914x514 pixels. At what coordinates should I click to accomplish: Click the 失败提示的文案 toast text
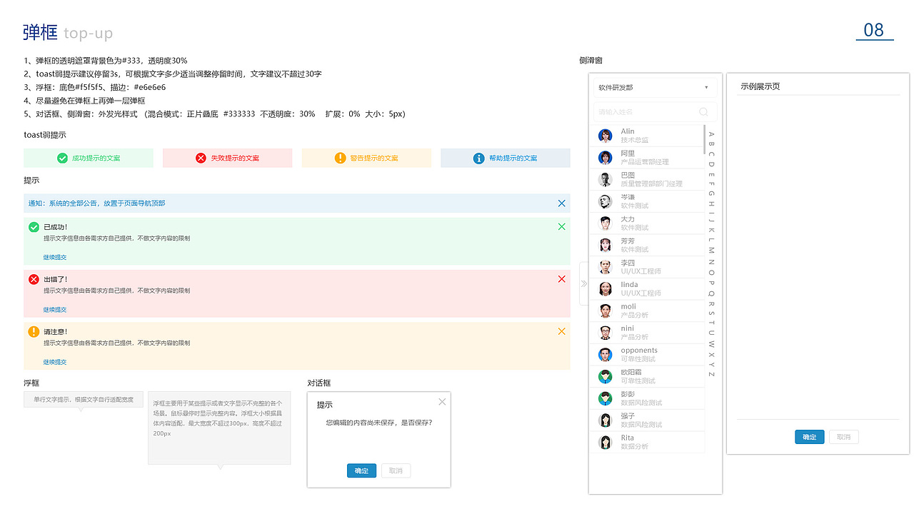[x=235, y=158]
